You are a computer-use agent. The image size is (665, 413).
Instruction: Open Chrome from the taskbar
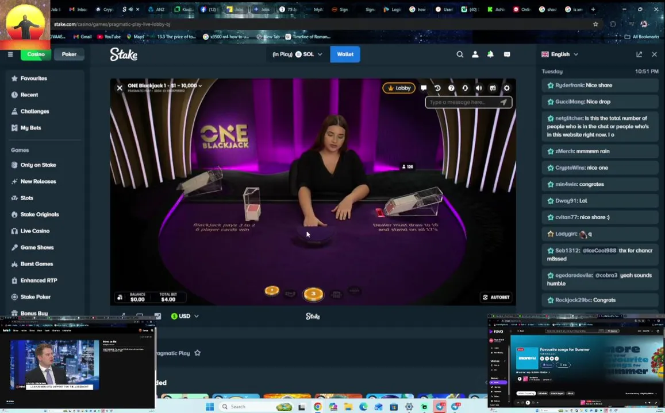pyautogui.click(x=317, y=407)
